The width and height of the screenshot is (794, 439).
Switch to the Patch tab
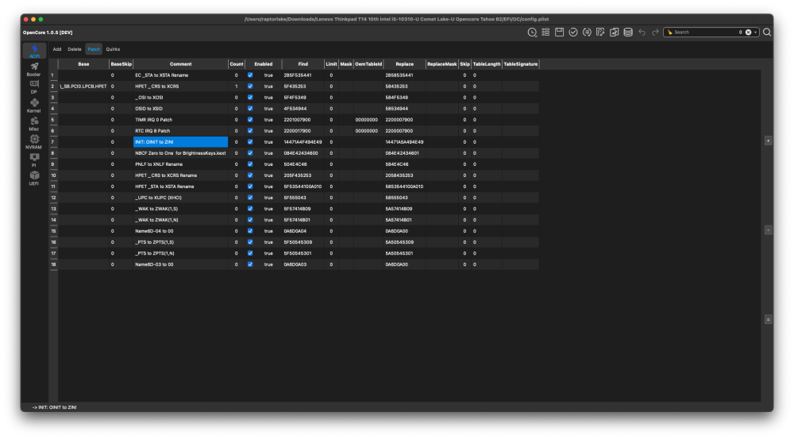pyautogui.click(x=94, y=49)
